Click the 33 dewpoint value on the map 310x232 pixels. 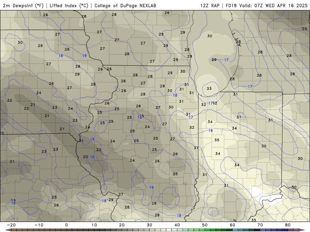pyautogui.click(x=209, y=89)
